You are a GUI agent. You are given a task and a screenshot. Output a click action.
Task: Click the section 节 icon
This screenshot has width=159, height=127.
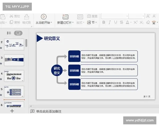[x=89, y=22]
